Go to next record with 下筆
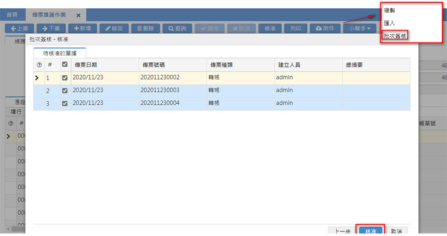447x236 pixels. pos(51,29)
